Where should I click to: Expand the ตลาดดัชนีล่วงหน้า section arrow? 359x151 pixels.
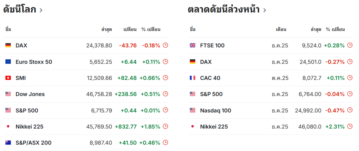264,10
